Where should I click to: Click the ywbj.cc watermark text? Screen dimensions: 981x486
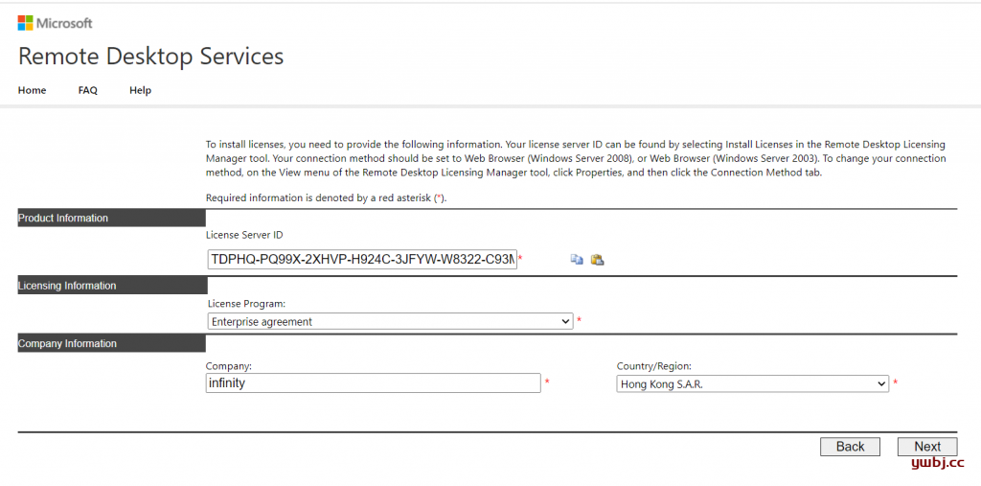coord(938,463)
